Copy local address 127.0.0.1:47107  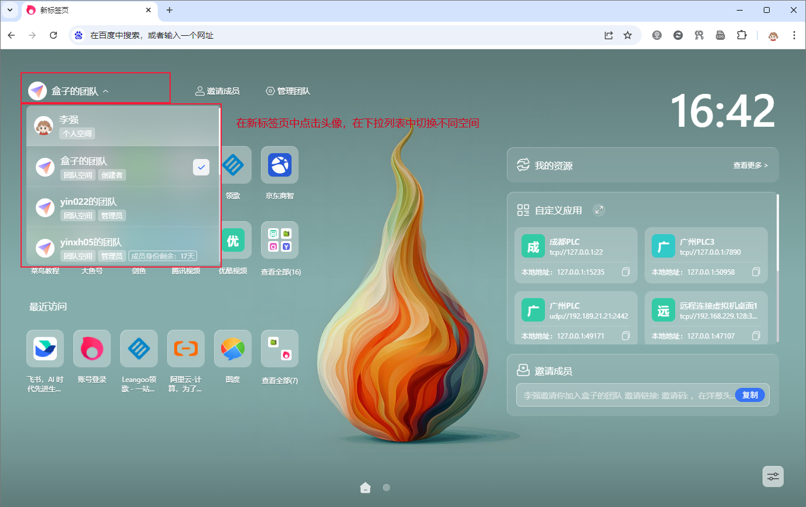(756, 336)
